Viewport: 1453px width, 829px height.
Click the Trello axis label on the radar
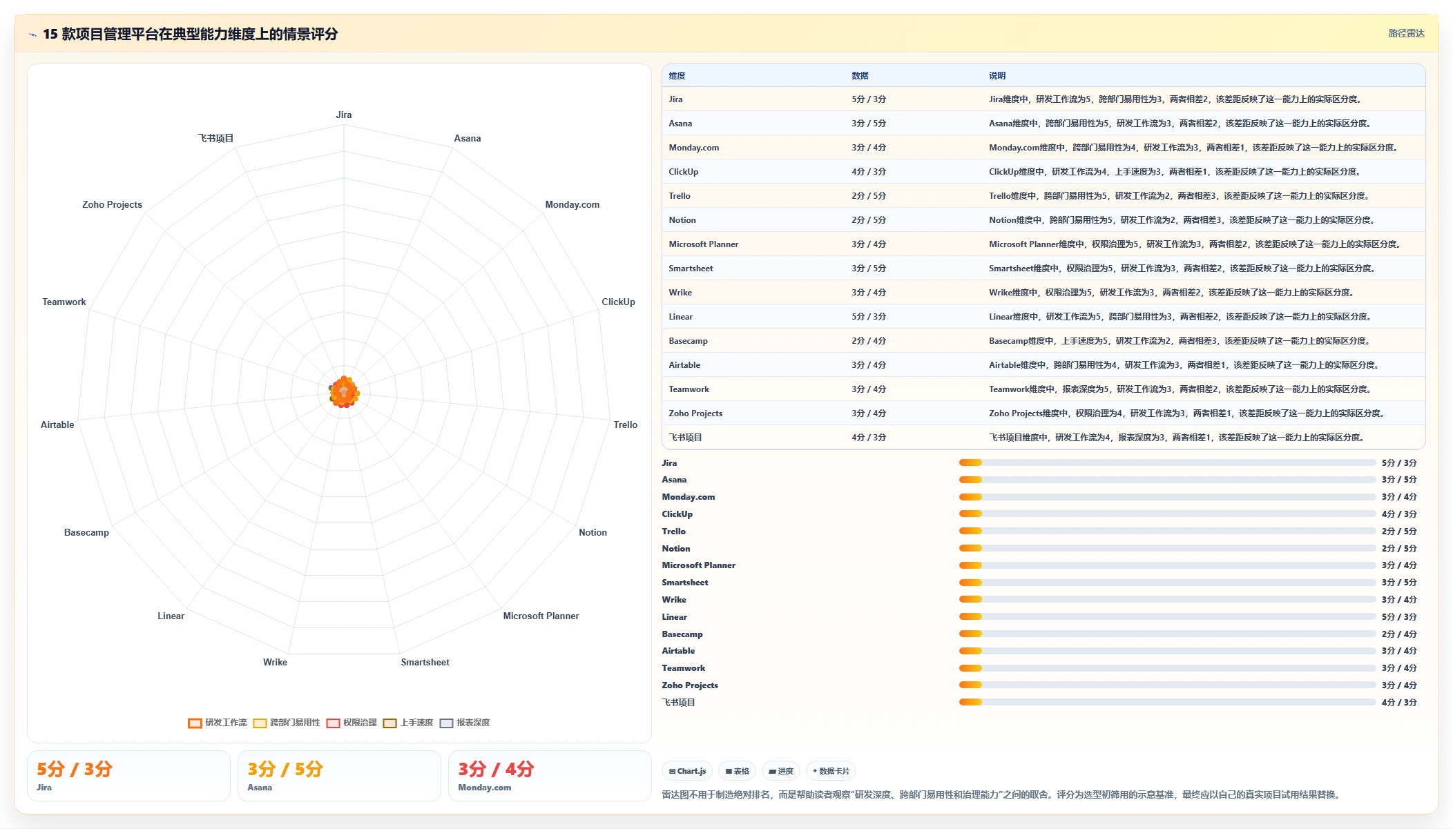tap(626, 425)
